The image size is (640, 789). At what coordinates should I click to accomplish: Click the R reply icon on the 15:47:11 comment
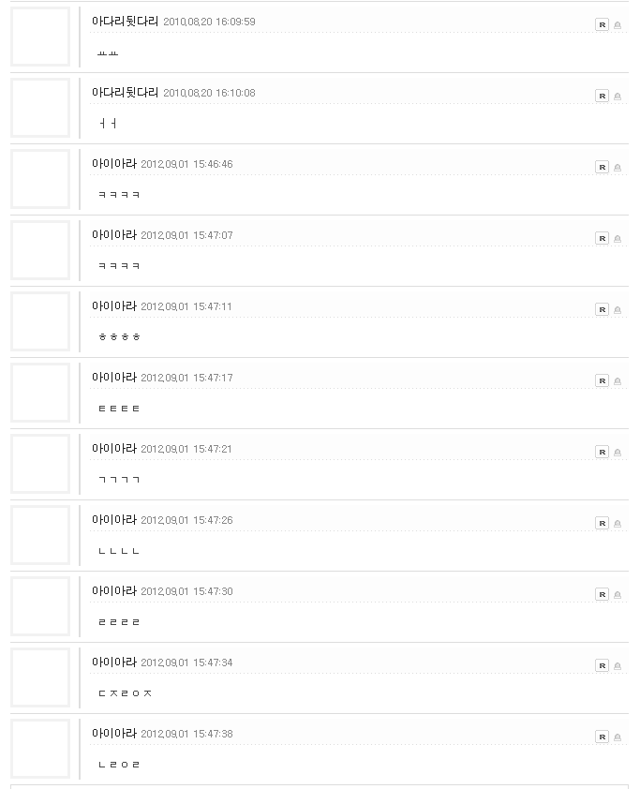pyautogui.click(x=602, y=309)
